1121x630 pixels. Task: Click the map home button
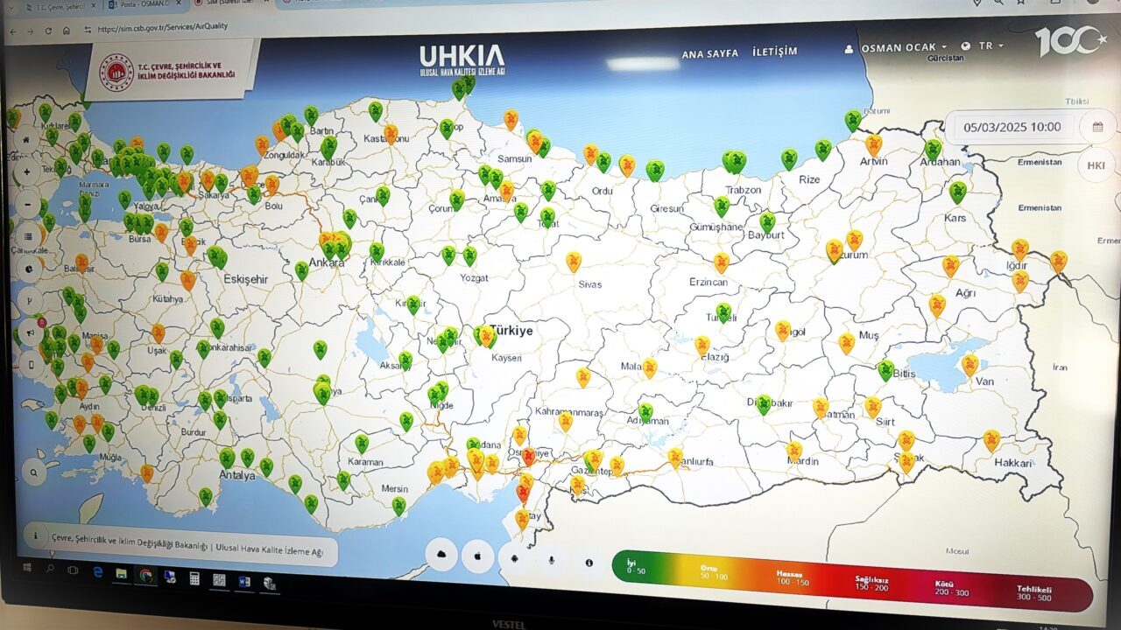pos(26,140)
